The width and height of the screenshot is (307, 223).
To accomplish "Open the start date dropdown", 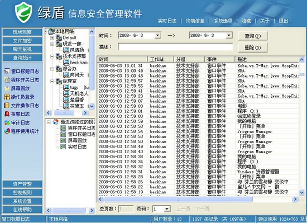I will click(157, 35).
